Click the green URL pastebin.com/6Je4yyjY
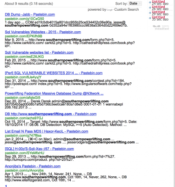 click(x=23, y=77)
